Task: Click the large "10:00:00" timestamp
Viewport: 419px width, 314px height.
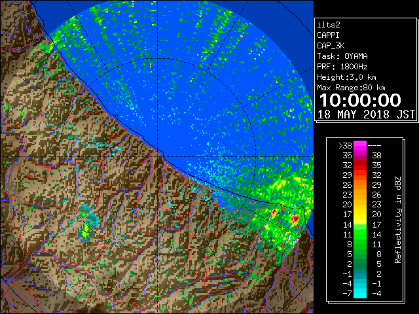Action: (x=360, y=100)
